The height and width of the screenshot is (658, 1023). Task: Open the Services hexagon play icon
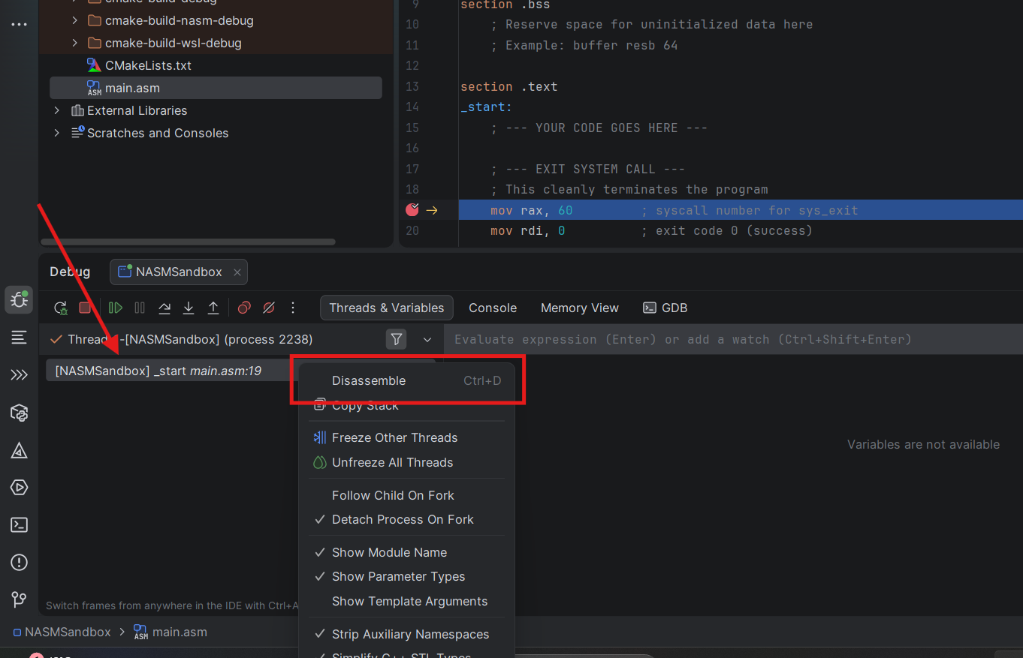[19, 488]
